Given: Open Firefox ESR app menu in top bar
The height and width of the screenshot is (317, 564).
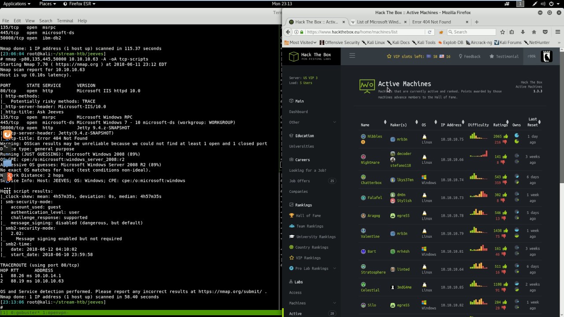Looking at the screenshot, I should [x=79, y=4].
